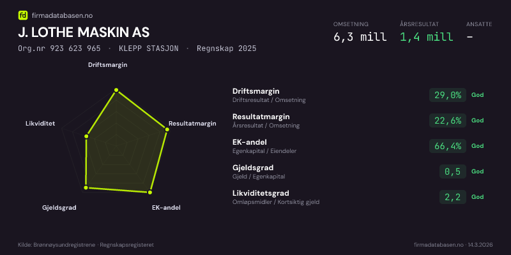This screenshot has height=255, width=511.
Task: Click the Årsresultat 1,4 mill figure
Action: 426,37
